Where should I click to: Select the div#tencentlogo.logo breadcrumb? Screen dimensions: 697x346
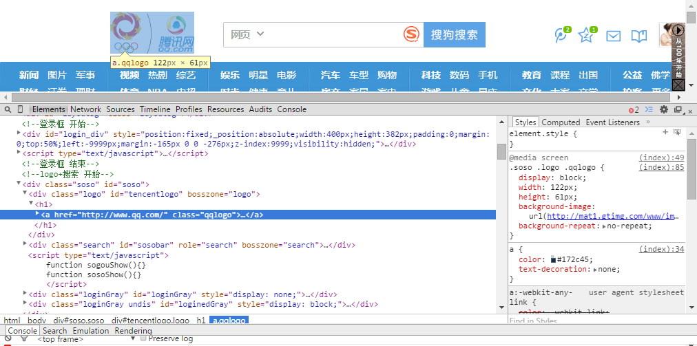150,321
